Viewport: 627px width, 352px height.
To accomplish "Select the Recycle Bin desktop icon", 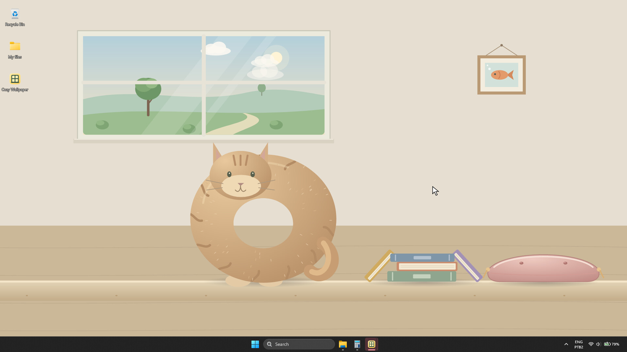I will tap(15, 18).
